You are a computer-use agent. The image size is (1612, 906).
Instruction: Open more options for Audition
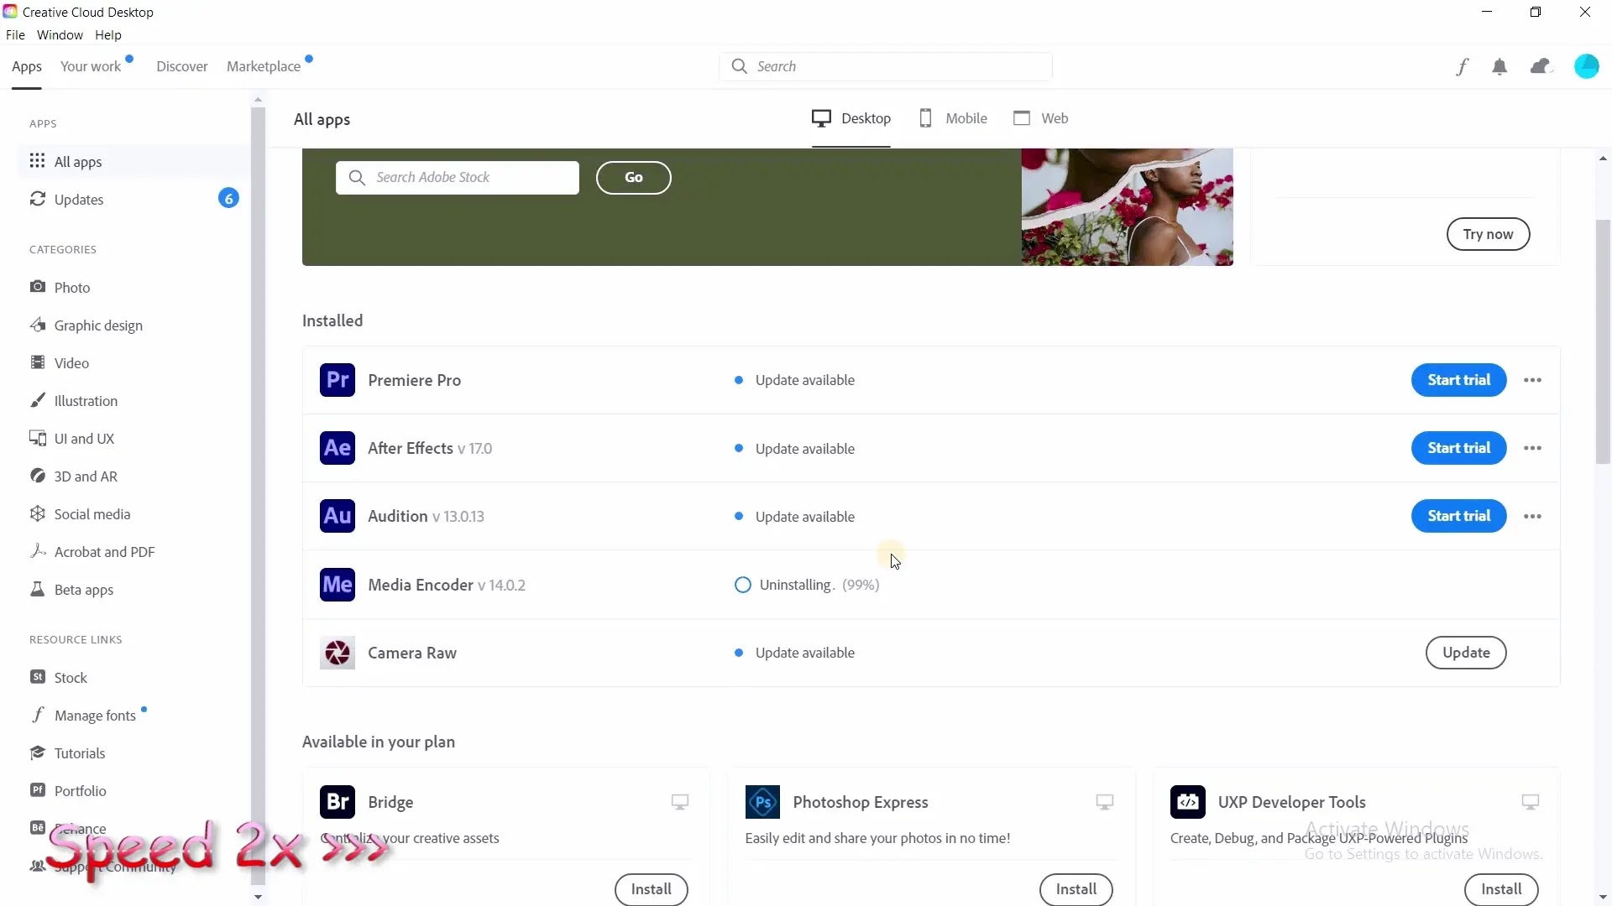(x=1532, y=516)
